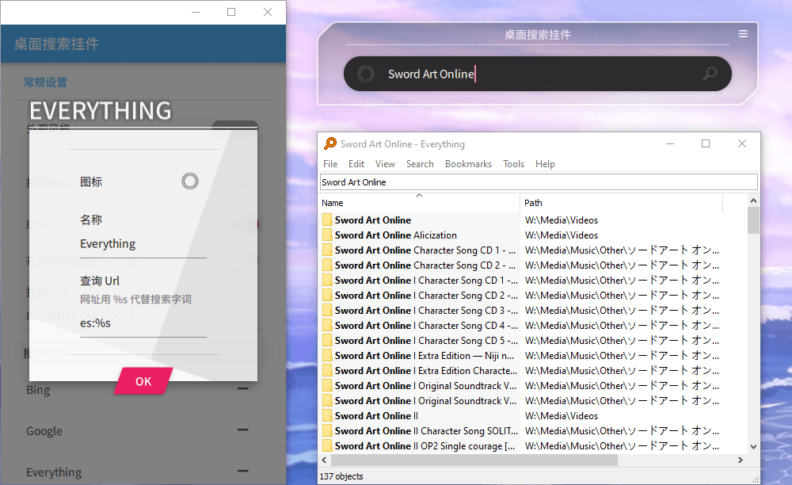Open the Bookmarks menu in Everything
The image size is (792, 485).
(468, 164)
